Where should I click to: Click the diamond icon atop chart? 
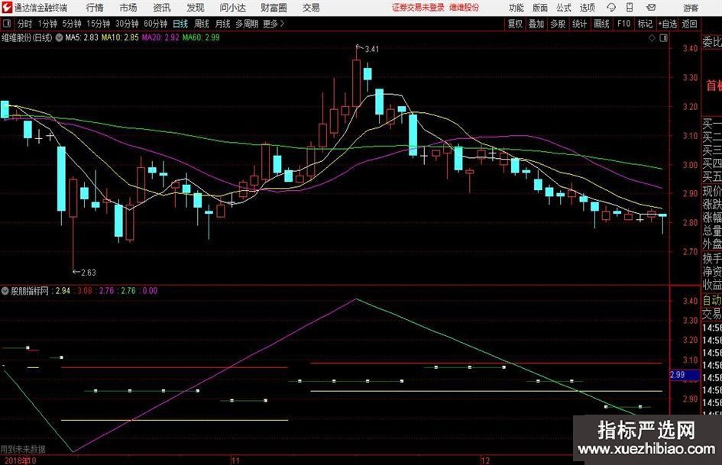click(652, 38)
